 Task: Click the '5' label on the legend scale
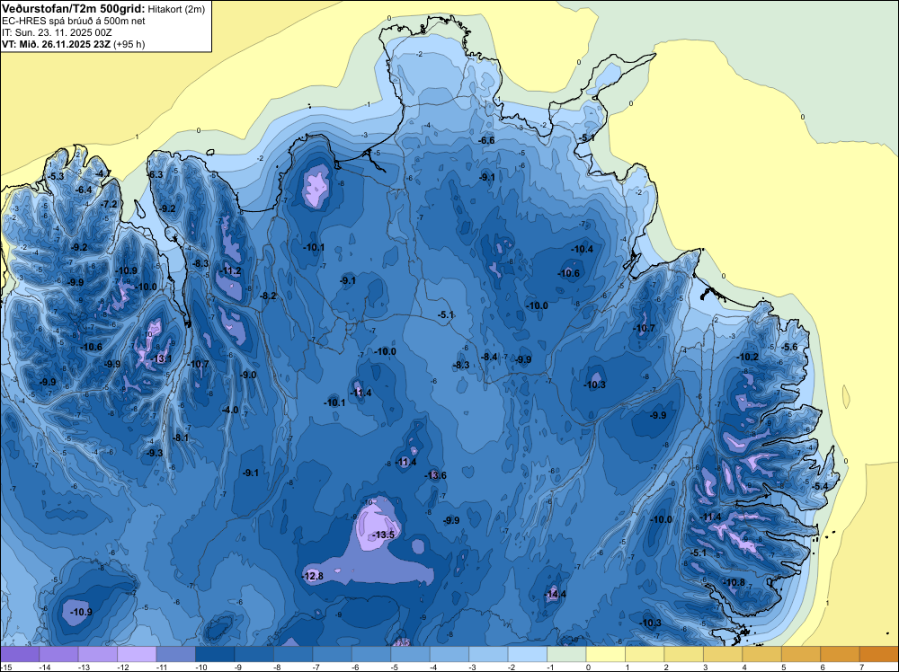[784, 667]
